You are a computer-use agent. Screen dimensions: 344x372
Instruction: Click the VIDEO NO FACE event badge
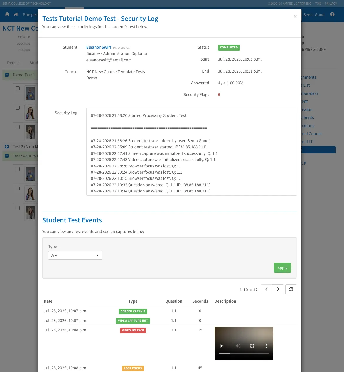point(133,330)
